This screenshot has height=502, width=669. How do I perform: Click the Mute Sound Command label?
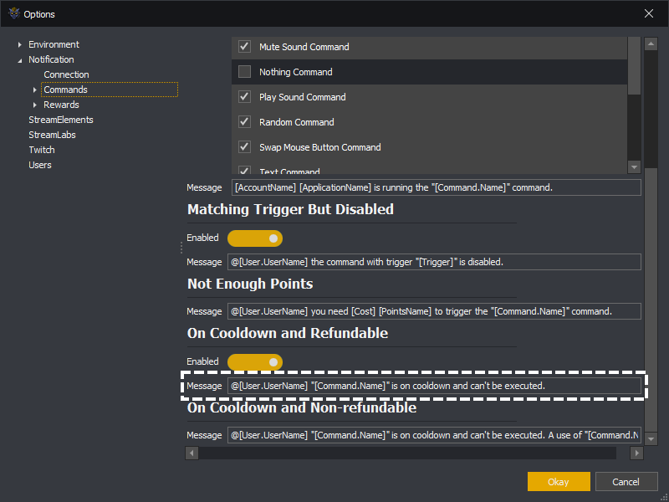coord(304,47)
